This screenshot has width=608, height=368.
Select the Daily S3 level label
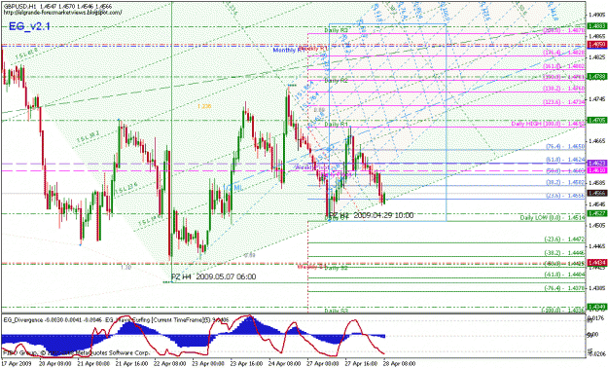(336, 311)
